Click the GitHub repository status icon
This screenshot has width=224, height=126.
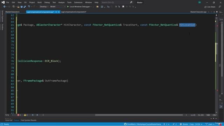pos(125,124)
